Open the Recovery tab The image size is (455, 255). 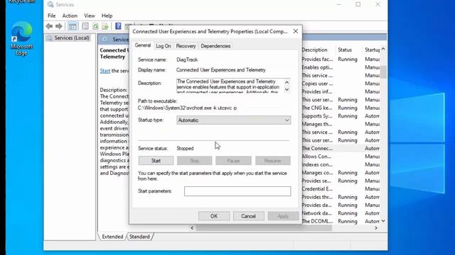[x=186, y=46]
